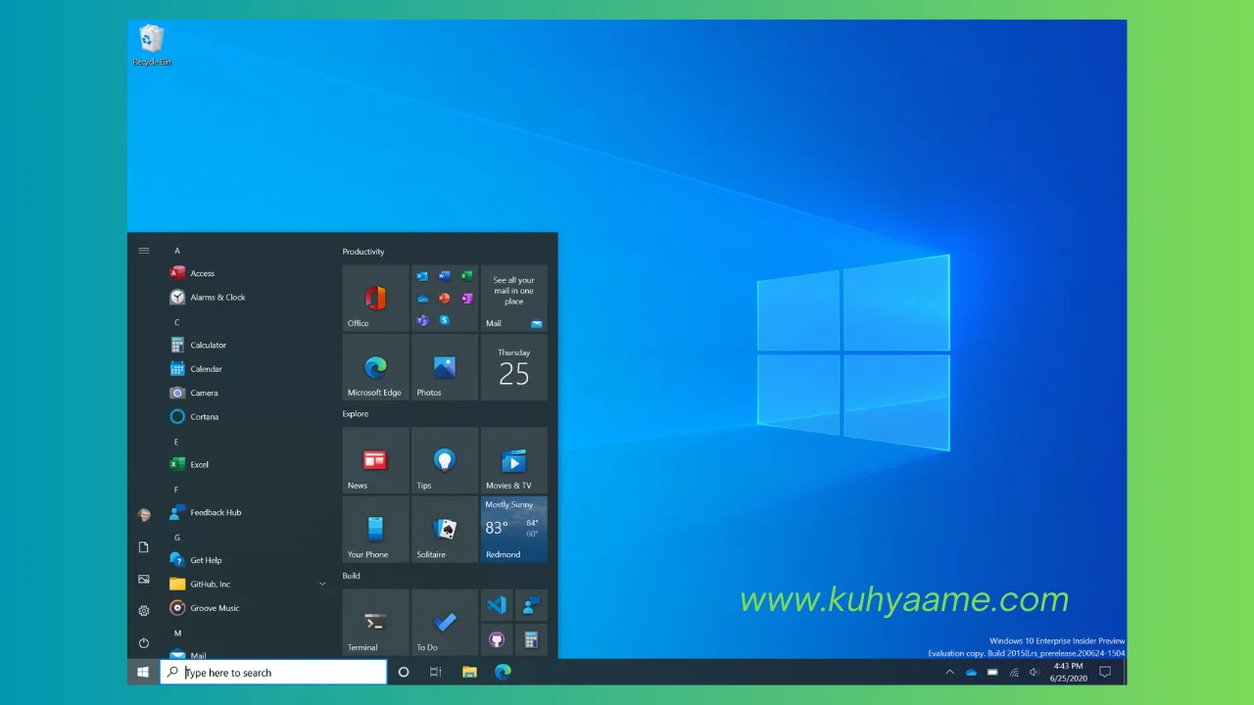Image resolution: width=1254 pixels, height=705 pixels.
Task: Click the Build group header
Action: tap(351, 576)
